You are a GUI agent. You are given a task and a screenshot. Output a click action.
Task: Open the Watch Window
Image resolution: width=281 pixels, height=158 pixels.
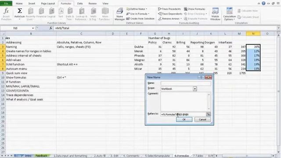tap(215, 14)
